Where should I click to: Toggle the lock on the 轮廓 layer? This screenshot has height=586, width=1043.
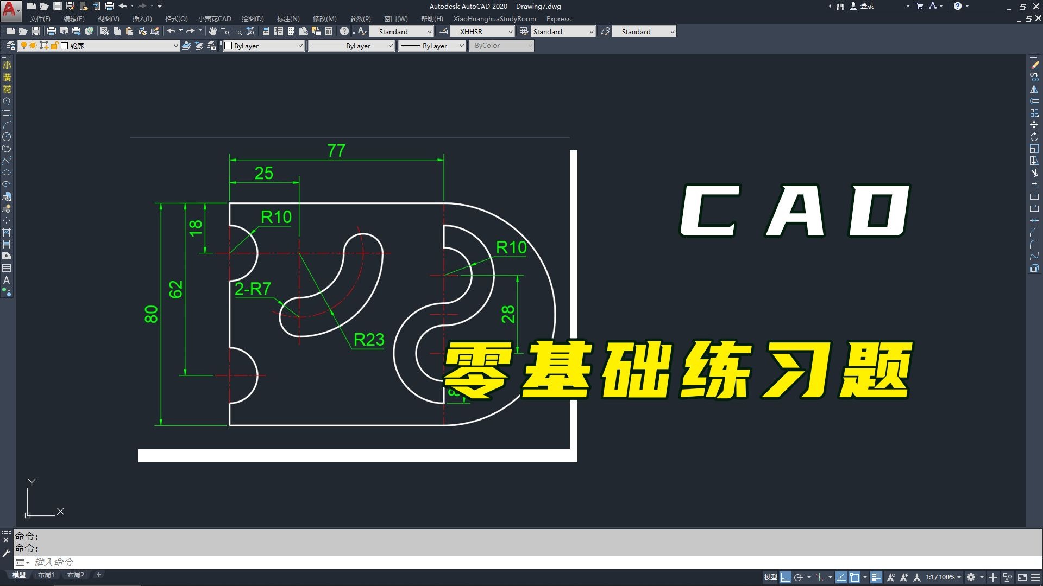pyautogui.click(x=55, y=46)
